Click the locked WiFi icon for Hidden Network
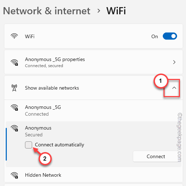Image resolution: width=186 pixels, height=186 pixels. pos(14,175)
